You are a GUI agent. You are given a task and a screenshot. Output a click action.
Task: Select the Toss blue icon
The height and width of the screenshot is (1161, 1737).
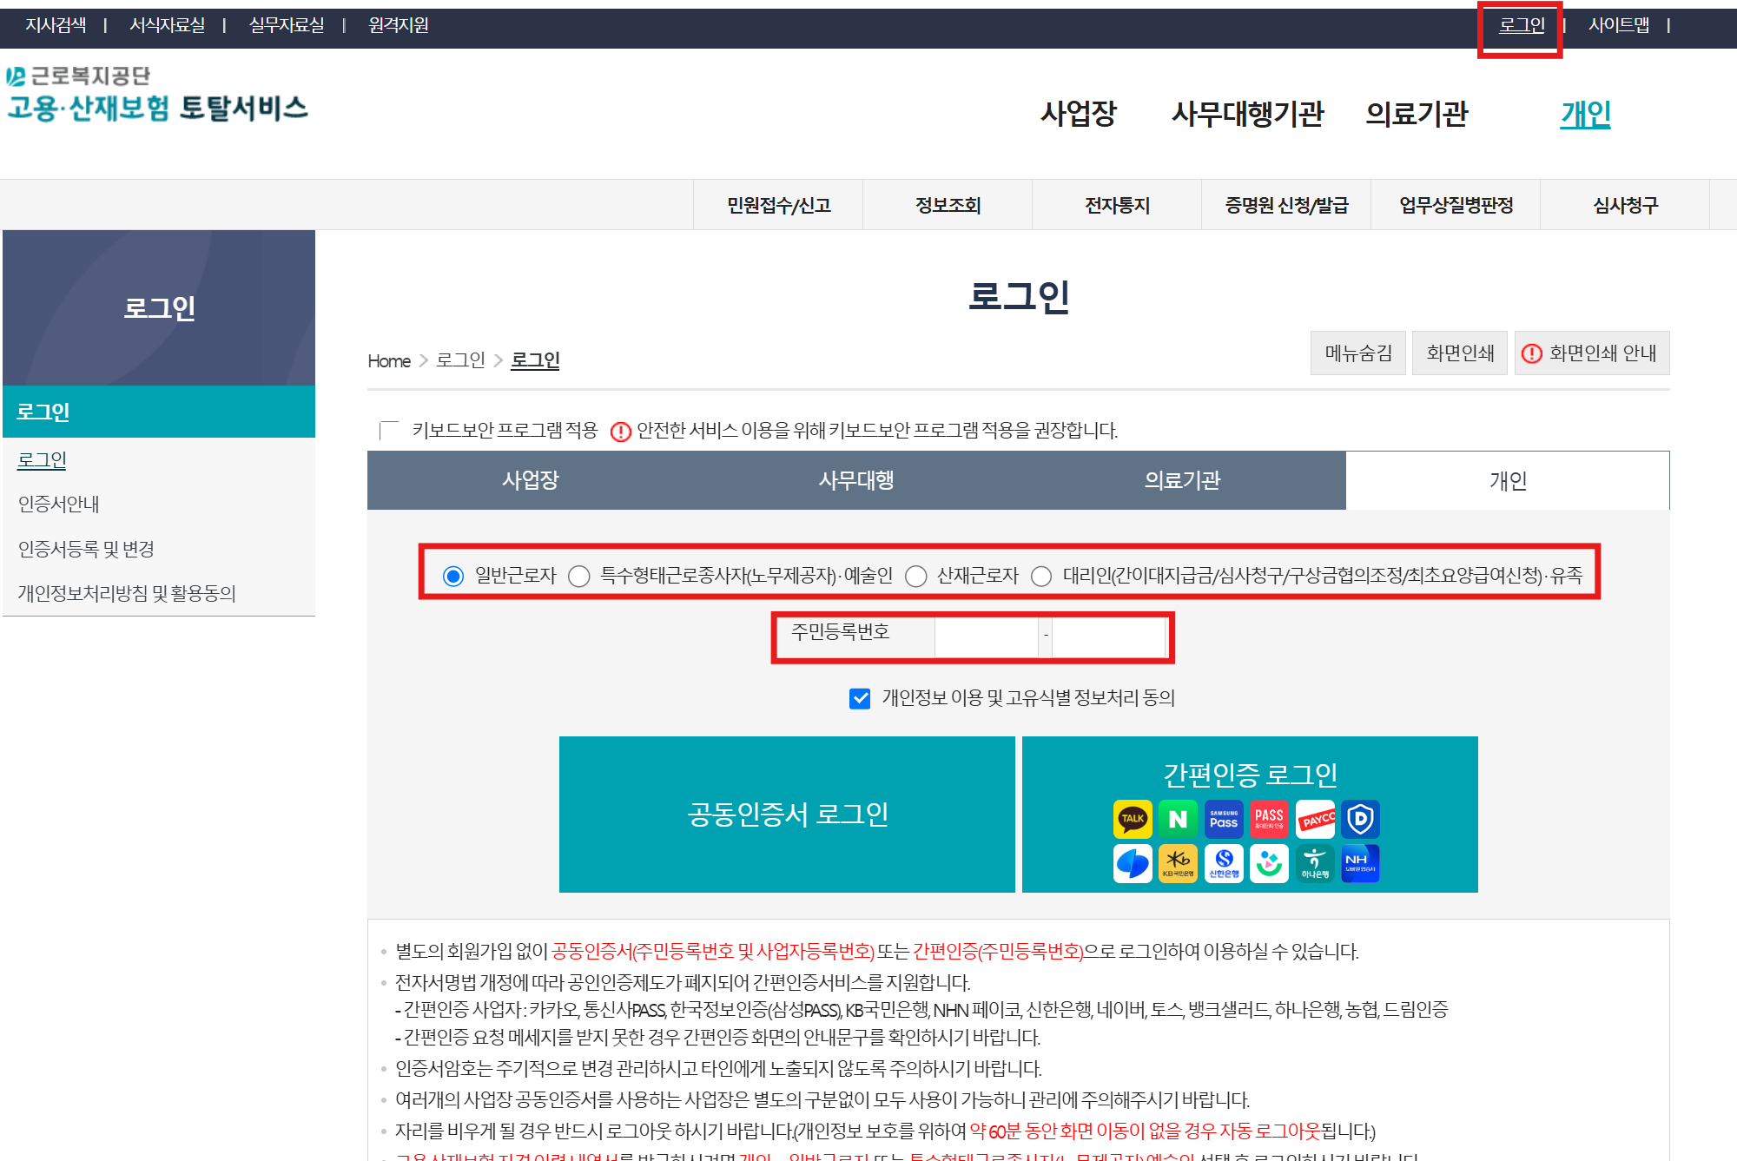[1133, 863]
